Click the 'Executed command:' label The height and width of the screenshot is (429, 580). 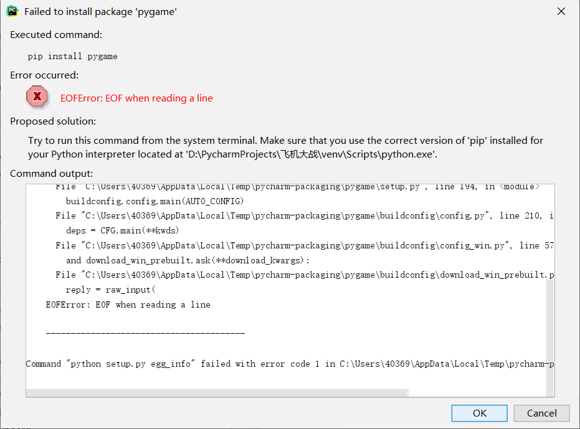(56, 35)
